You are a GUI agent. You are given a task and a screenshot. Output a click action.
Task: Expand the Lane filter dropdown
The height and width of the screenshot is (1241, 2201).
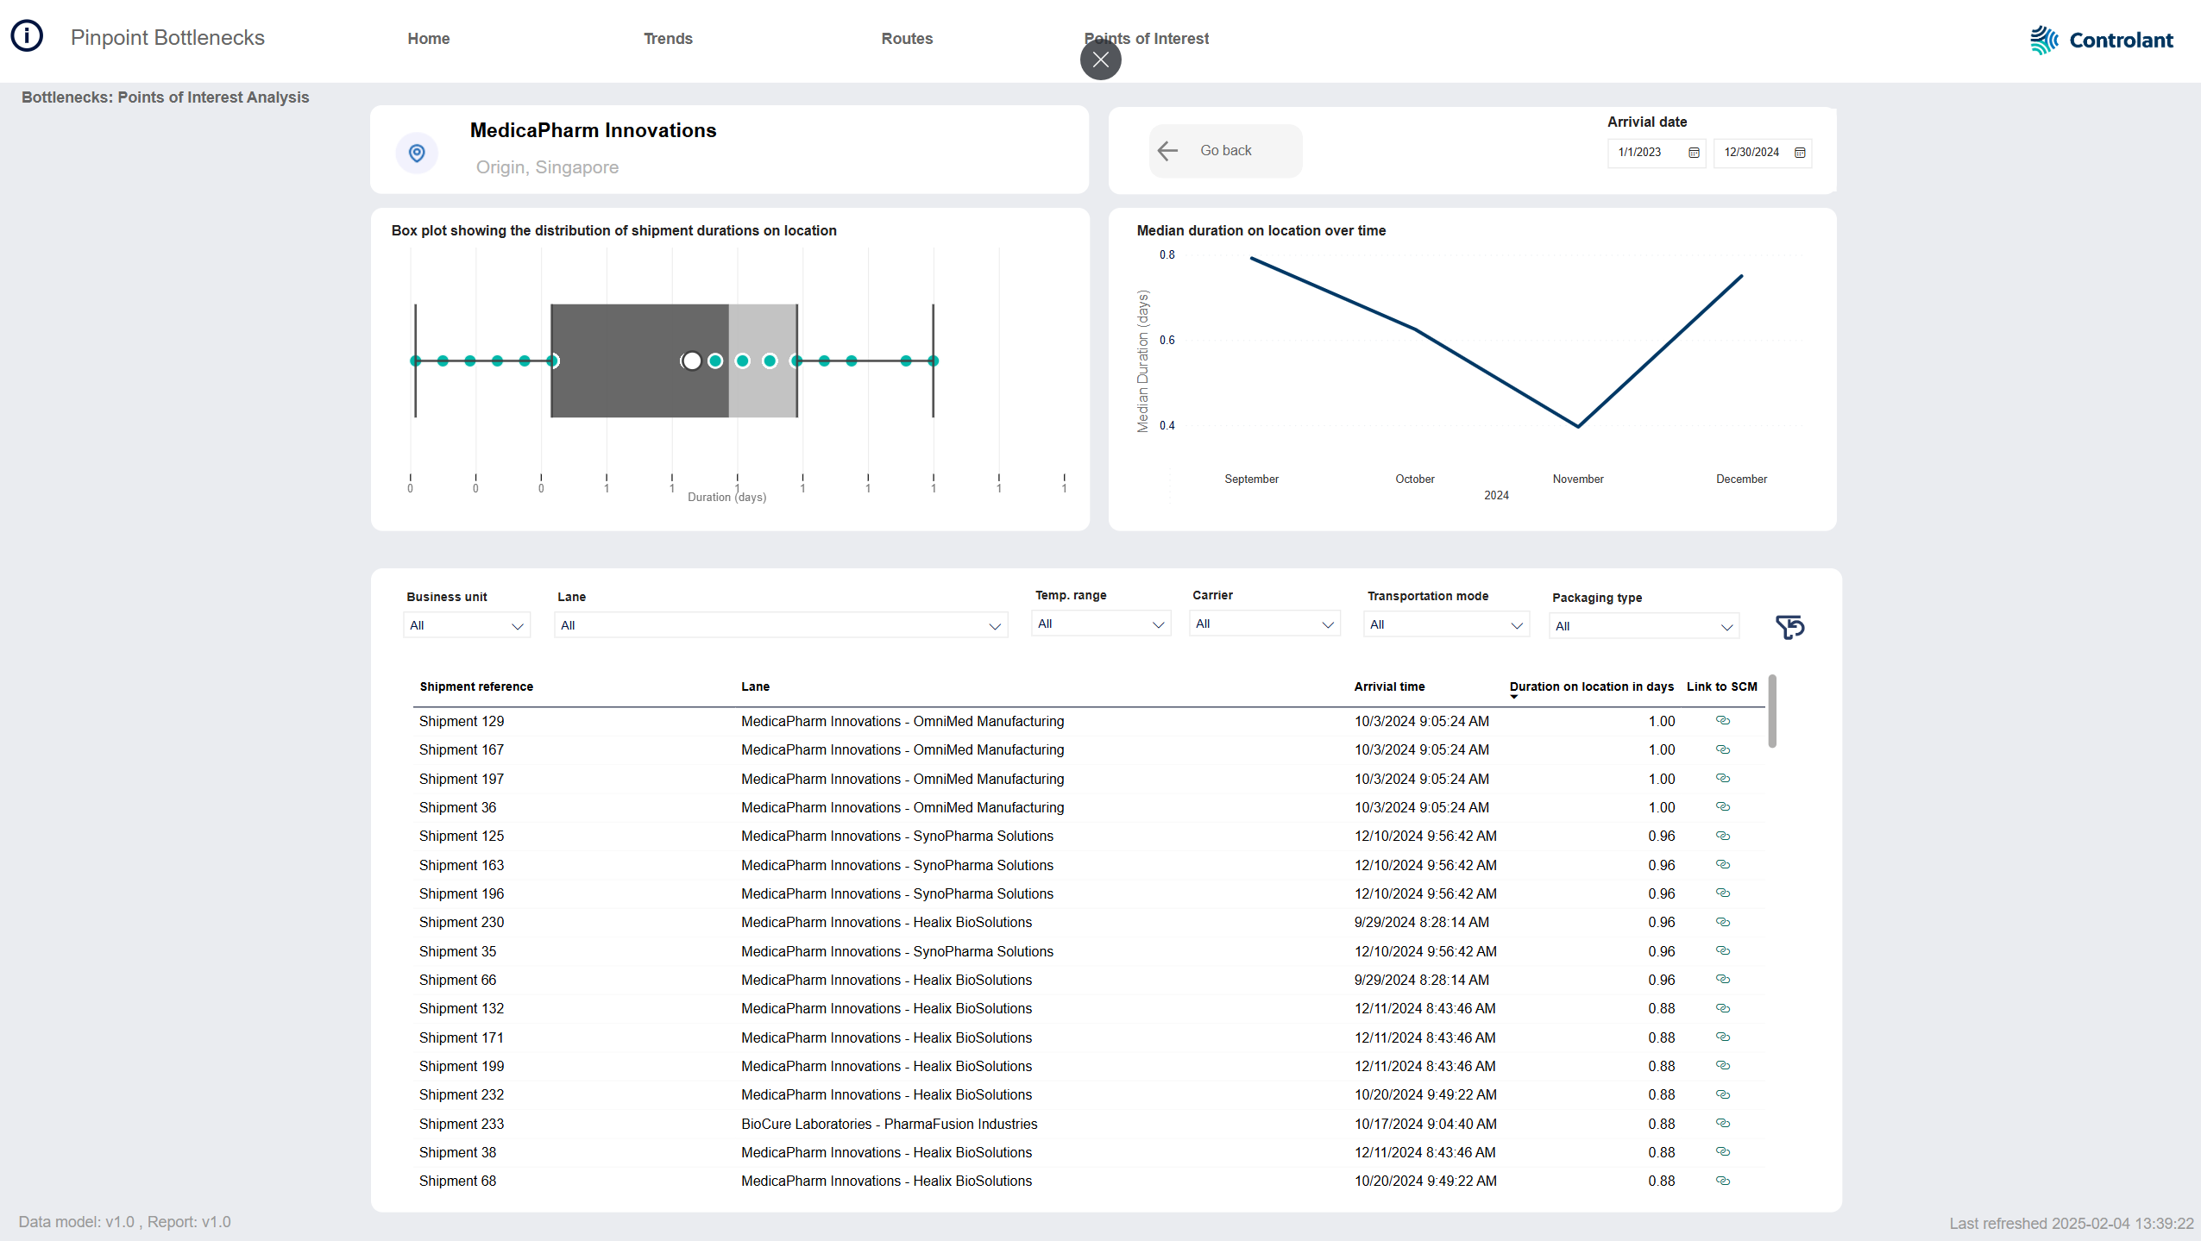pos(780,625)
